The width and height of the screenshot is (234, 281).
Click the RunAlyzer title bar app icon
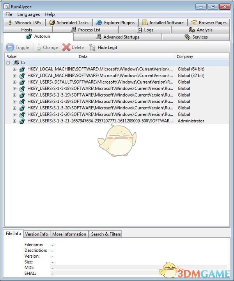coord(7,7)
